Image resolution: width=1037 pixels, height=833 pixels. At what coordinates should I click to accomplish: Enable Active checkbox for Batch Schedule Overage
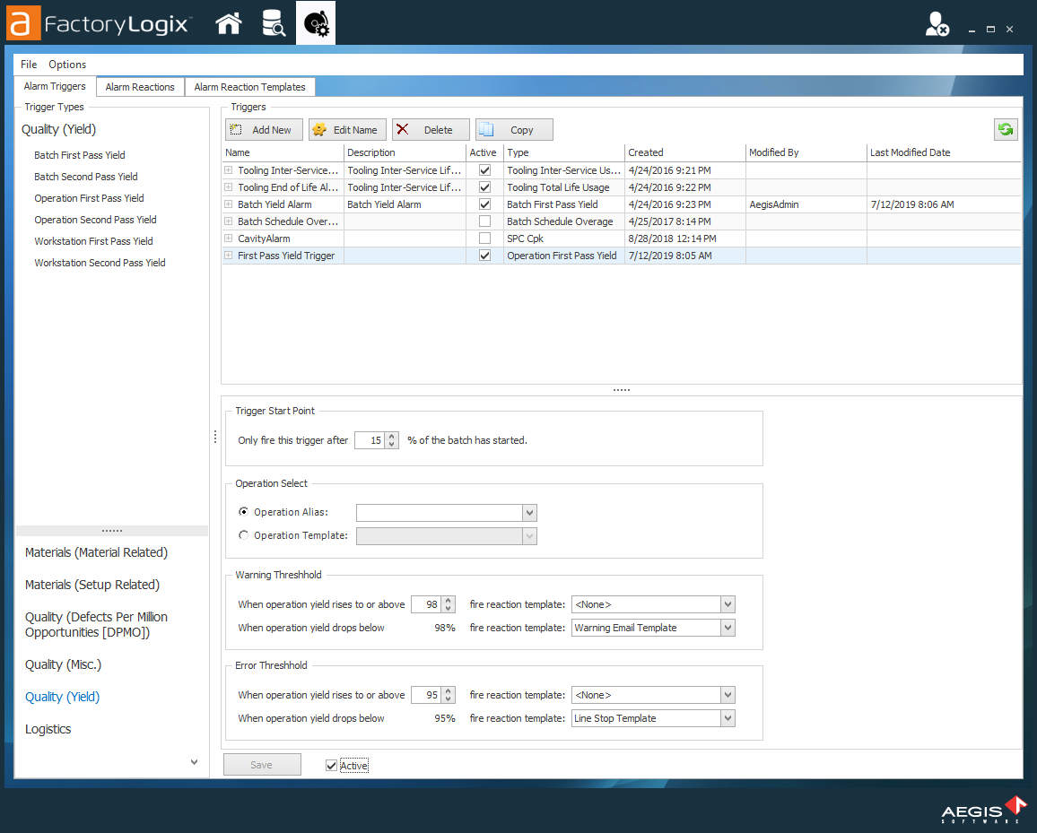click(x=484, y=221)
